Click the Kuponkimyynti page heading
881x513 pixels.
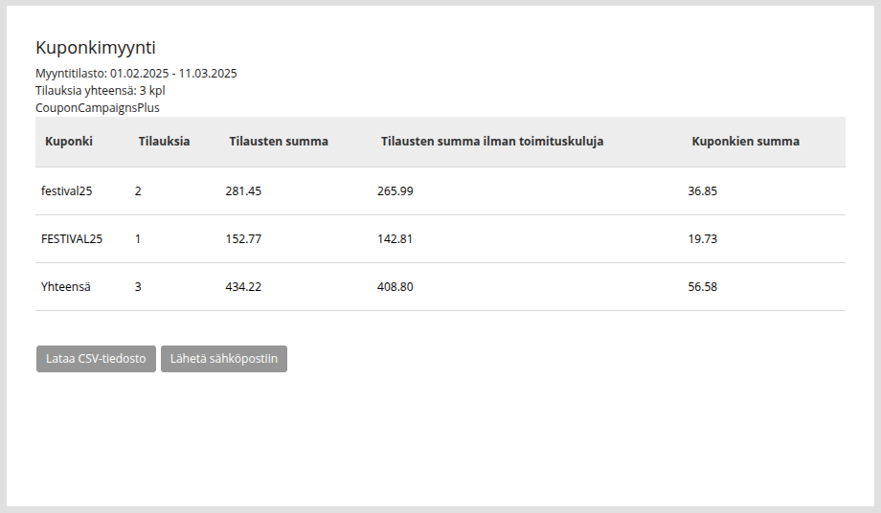(x=96, y=48)
